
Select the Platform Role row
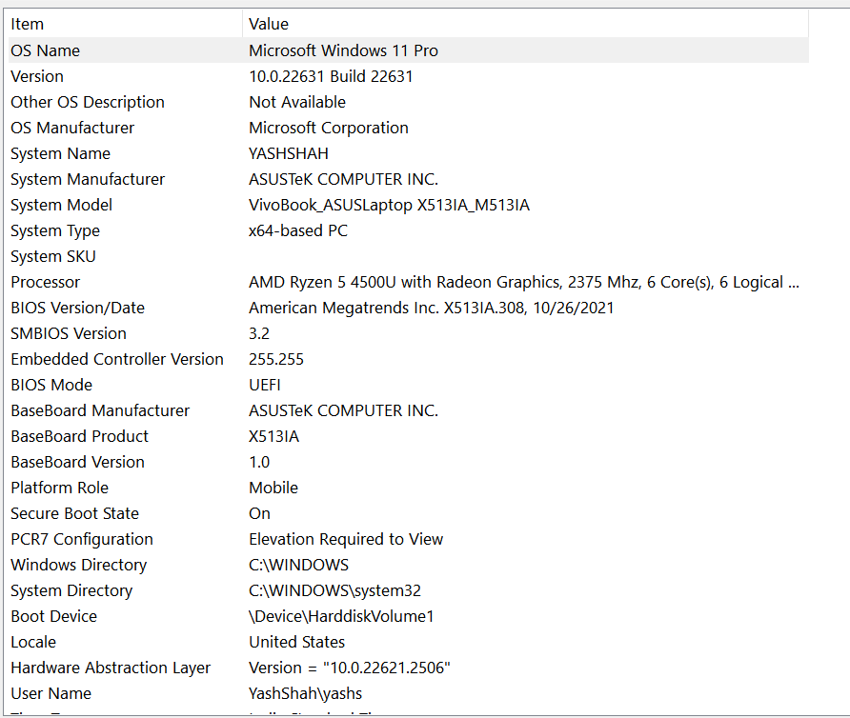pos(59,488)
